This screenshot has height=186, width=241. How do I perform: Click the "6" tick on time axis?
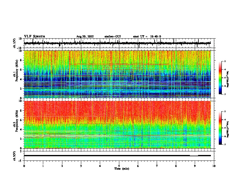[138, 166]
